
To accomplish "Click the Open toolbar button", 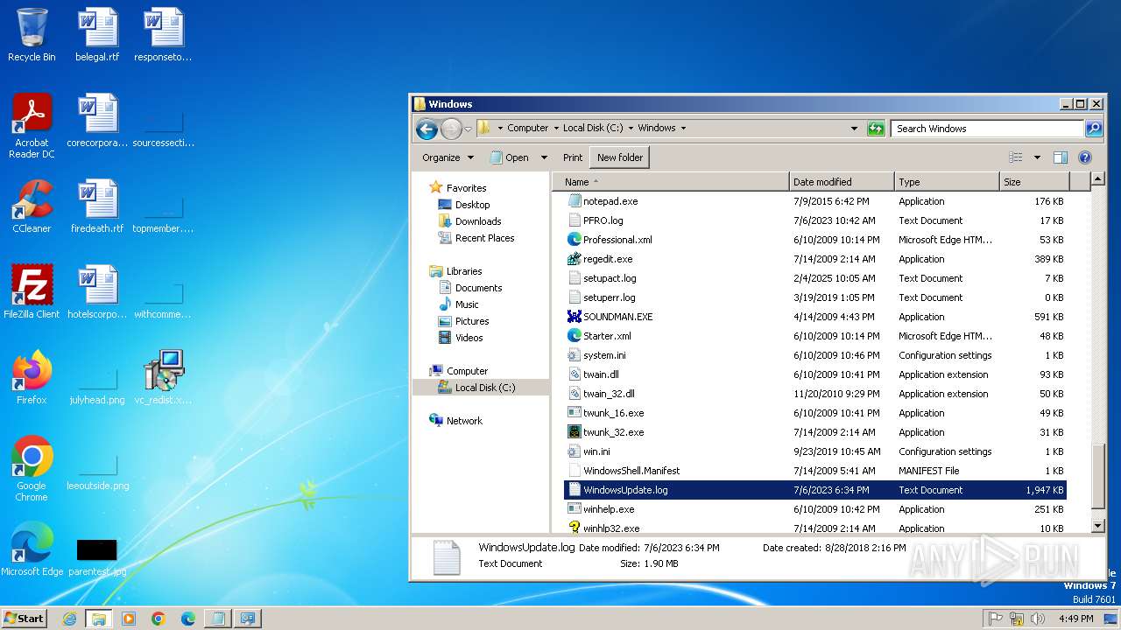I will tap(509, 157).
